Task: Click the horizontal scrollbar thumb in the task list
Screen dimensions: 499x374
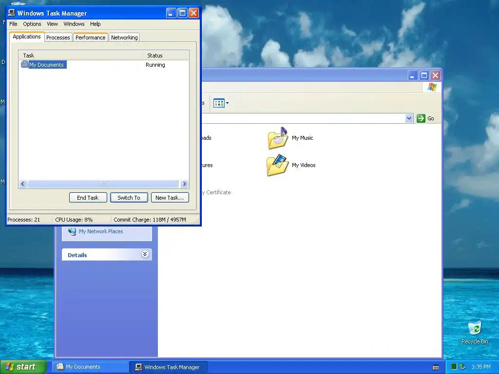Action: point(102,184)
